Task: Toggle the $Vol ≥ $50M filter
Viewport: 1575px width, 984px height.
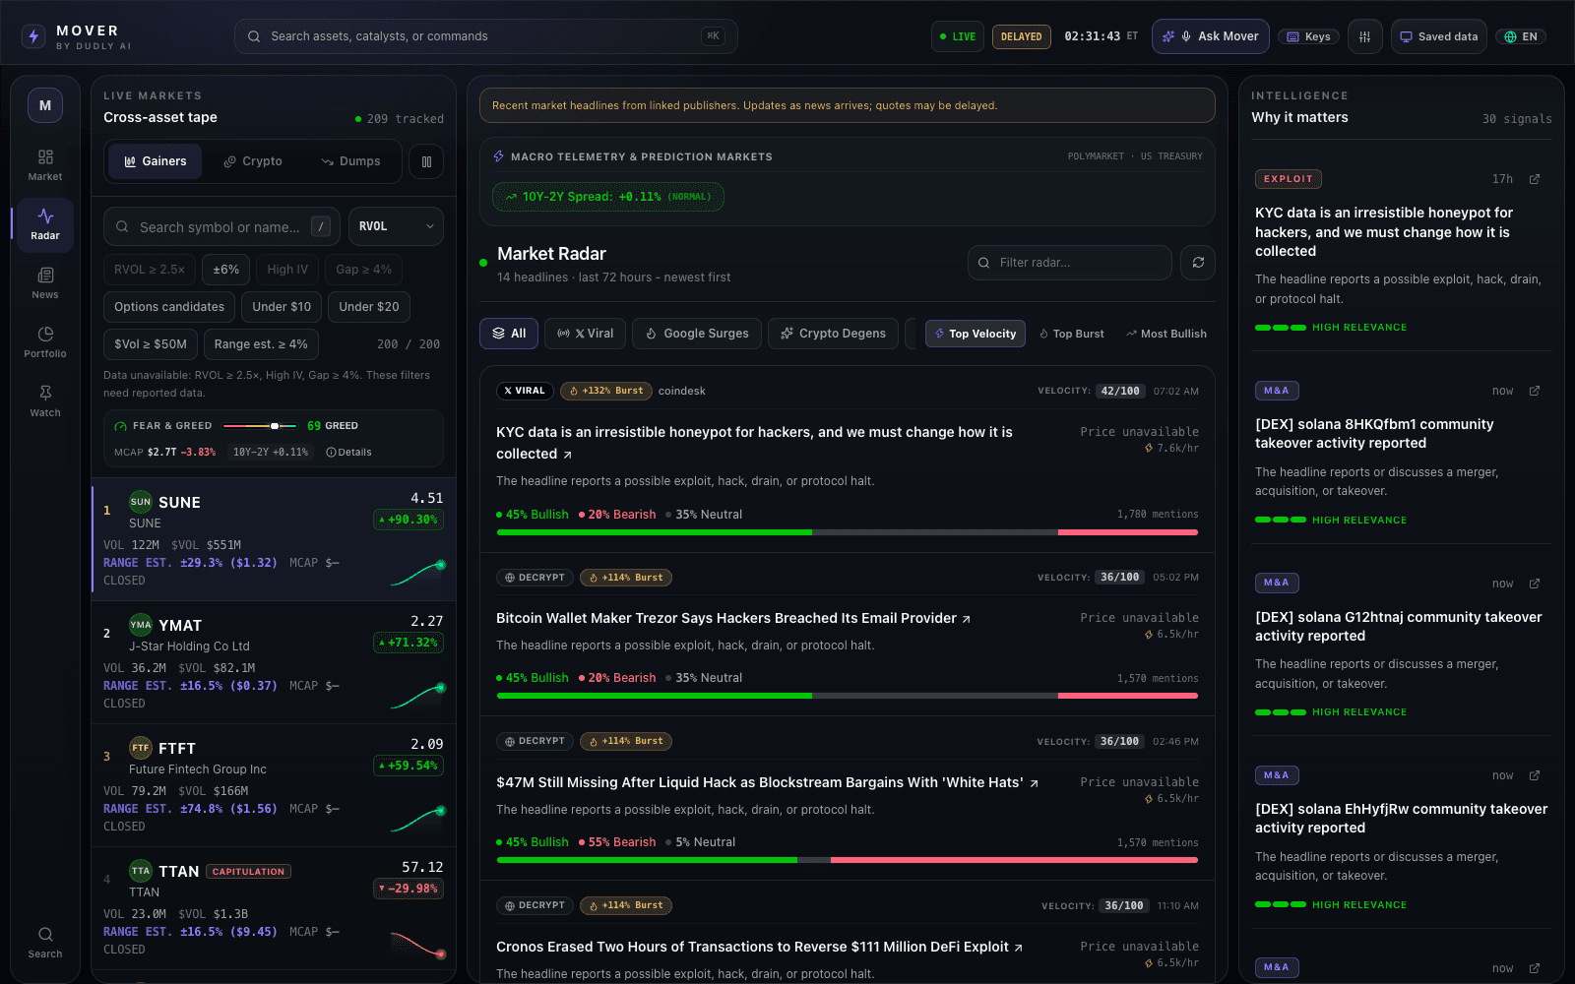Action: pos(151,344)
